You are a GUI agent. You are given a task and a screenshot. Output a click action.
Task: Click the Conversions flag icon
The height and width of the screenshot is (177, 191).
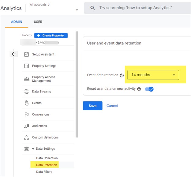point(27,115)
